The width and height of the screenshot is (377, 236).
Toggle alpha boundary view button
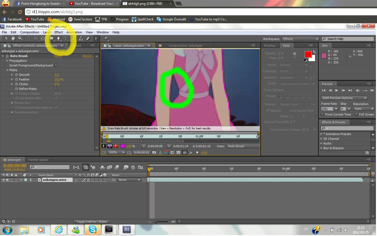pyautogui.click(x=110, y=146)
